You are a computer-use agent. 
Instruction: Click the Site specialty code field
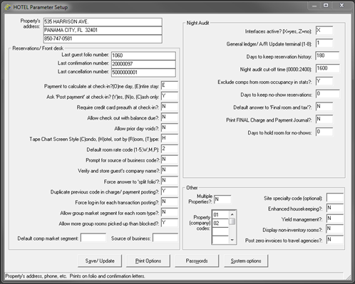[x=335, y=197]
